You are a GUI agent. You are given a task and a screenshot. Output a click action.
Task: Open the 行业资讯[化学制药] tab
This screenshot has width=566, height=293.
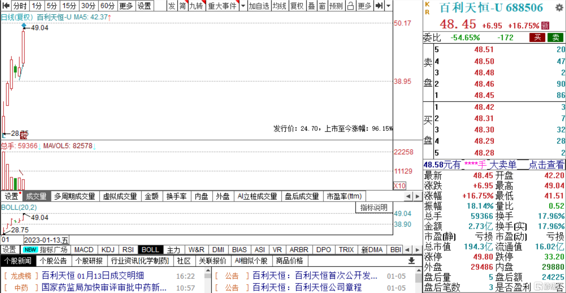[139, 261]
